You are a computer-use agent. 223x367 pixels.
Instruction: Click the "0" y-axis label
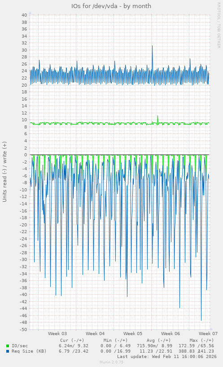[x=26, y=155]
